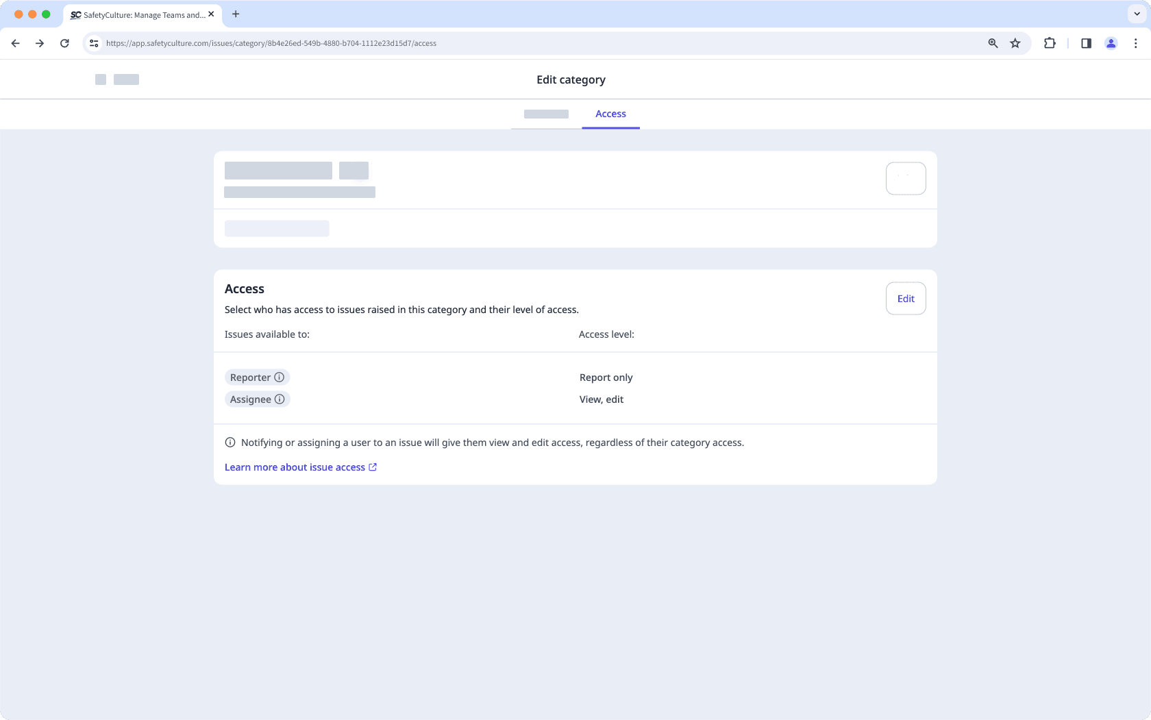
Task: Click the external link icon after Learn more
Action: click(373, 467)
